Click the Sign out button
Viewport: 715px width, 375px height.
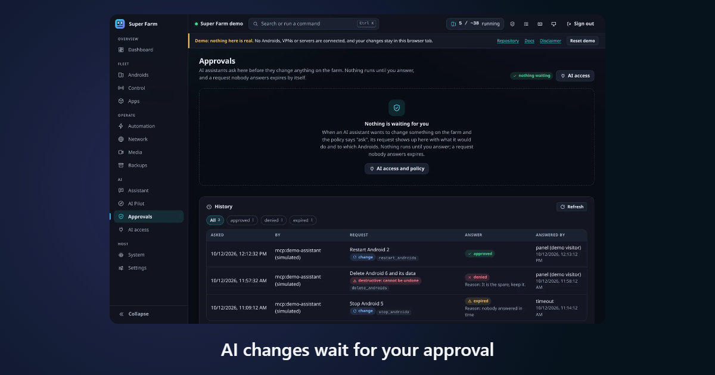point(580,24)
